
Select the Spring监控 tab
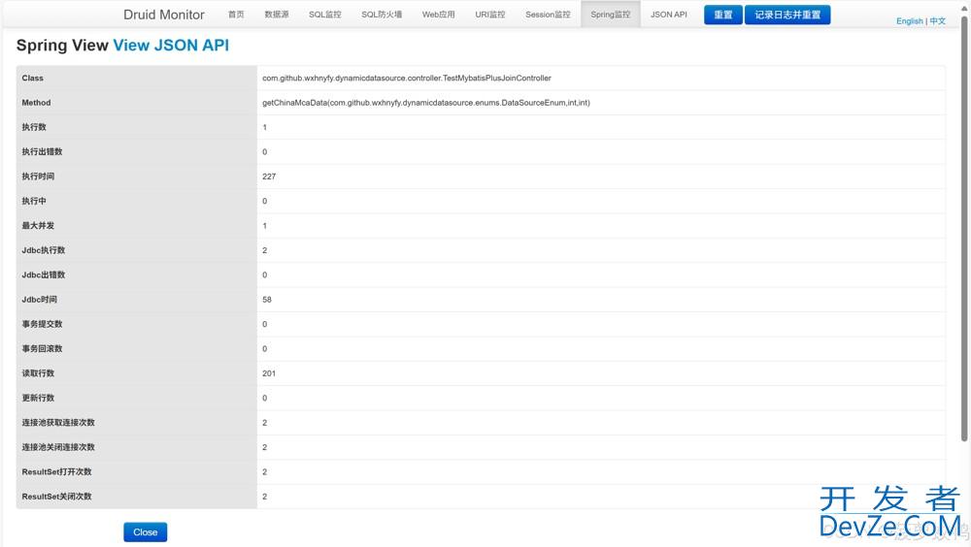[610, 15]
